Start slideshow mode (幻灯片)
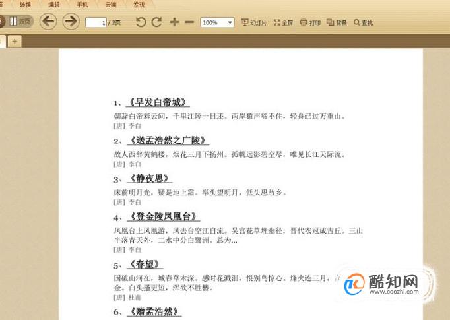 [253, 22]
